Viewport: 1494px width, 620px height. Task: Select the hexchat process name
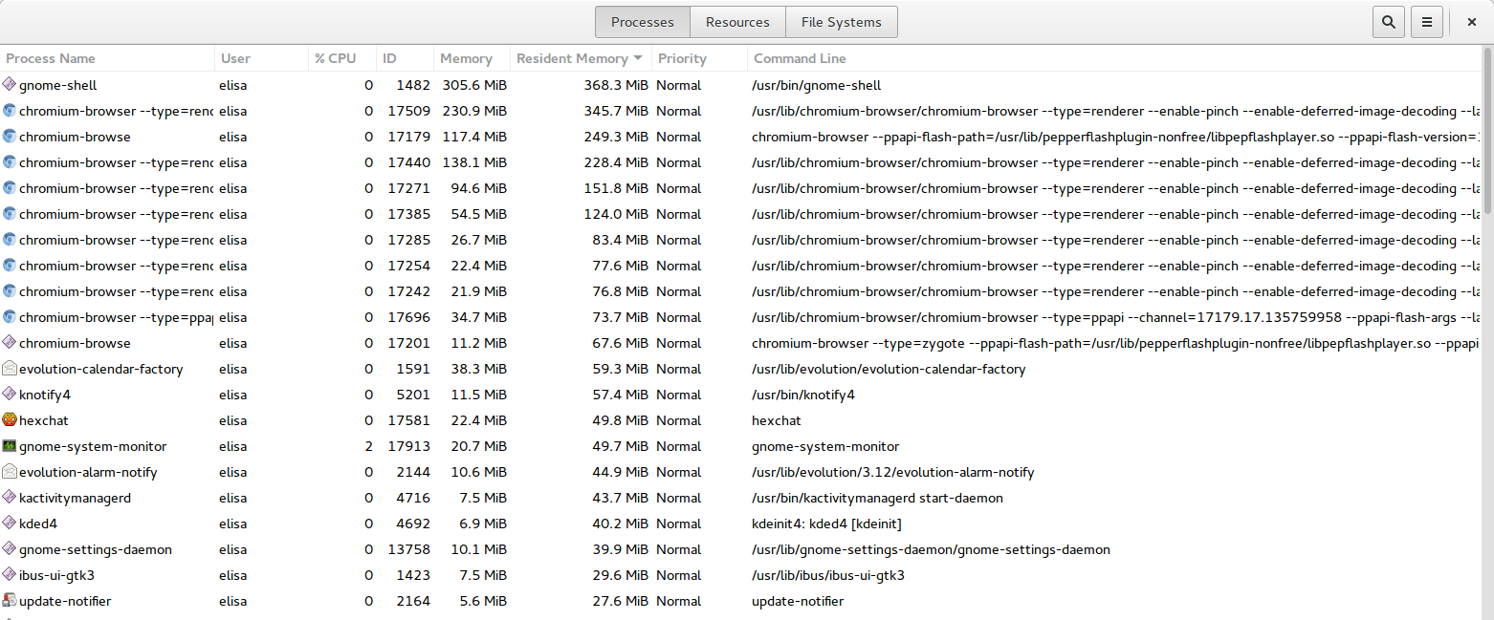pyautogui.click(x=44, y=420)
